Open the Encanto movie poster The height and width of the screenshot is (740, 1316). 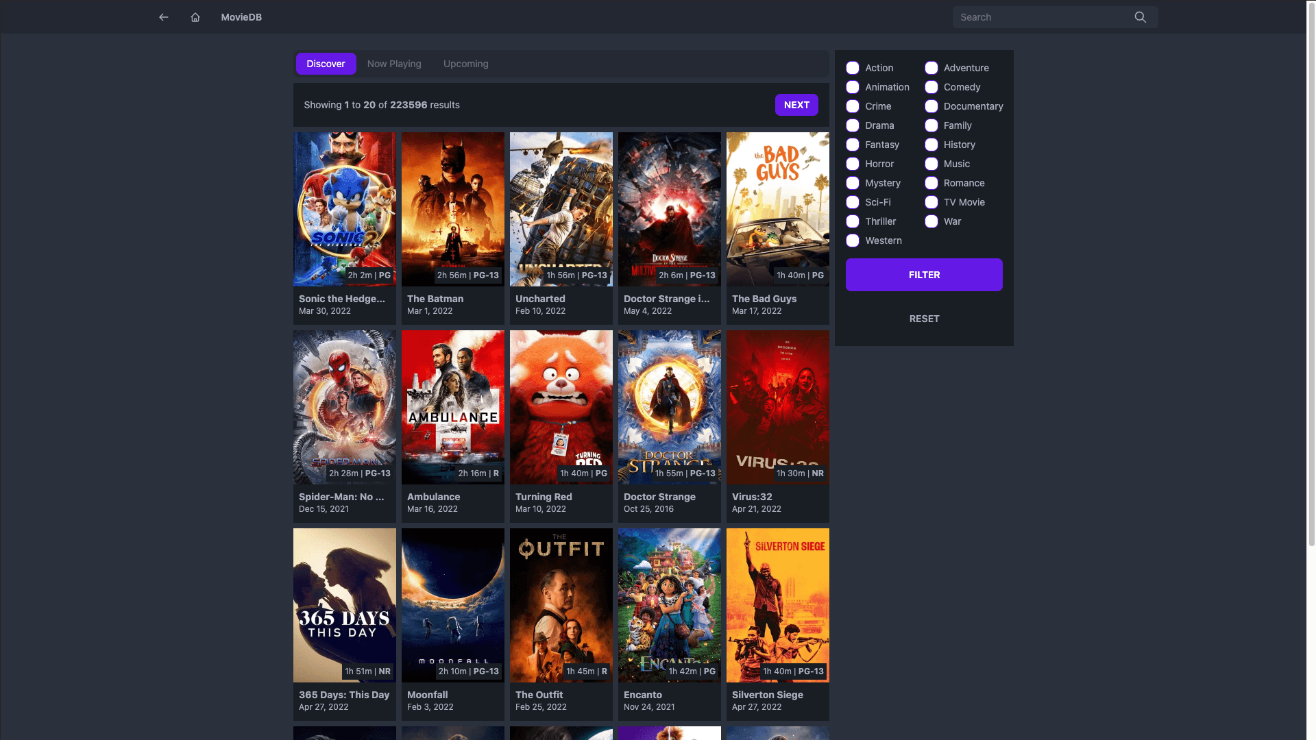[670, 605]
